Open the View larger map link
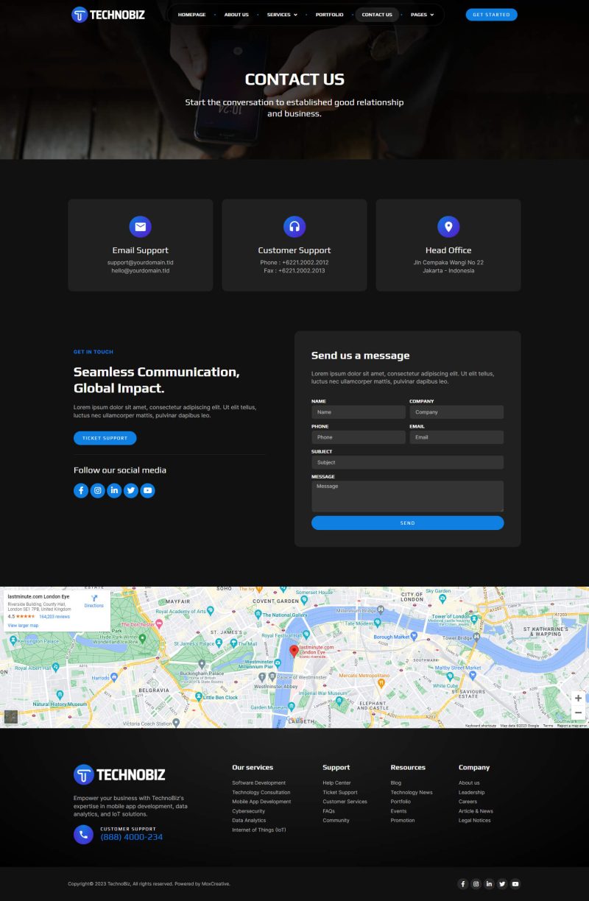 (23, 626)
